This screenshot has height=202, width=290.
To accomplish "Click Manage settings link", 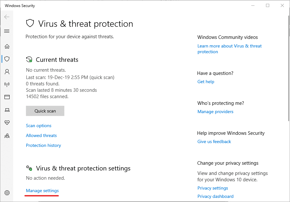I will click(x=42, y=191).
